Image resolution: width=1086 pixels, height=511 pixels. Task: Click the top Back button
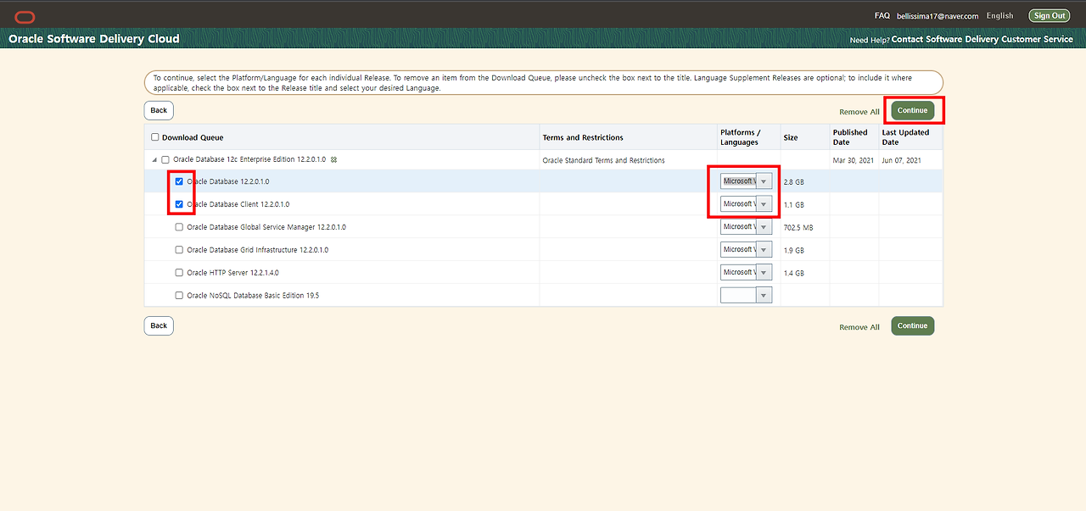tap(159, 110)
